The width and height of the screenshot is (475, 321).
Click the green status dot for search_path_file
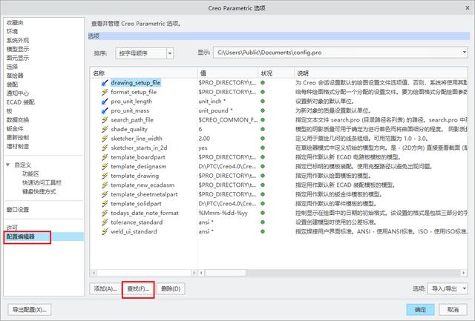[x=262, y=119]
